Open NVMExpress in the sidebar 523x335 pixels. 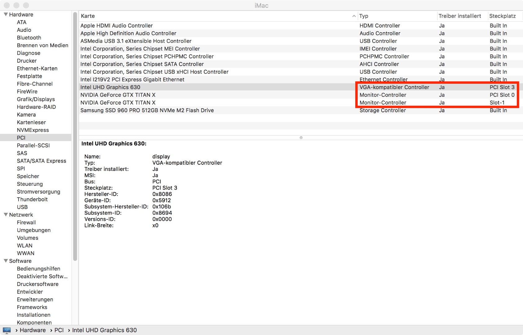pyautogui.click(x=33, y=130)
